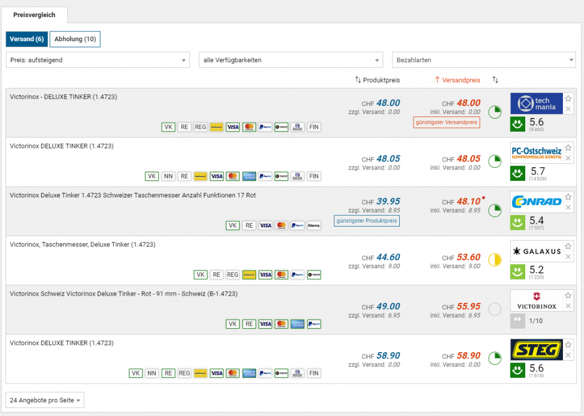Click the star icon beside techmania logo
The image size is (584, 416).
[x=568, y=98]
